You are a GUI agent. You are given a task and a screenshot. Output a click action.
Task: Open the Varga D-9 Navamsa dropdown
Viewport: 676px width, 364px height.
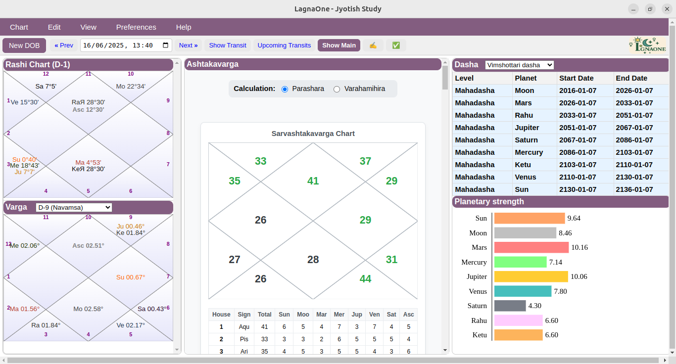(74, 207)
